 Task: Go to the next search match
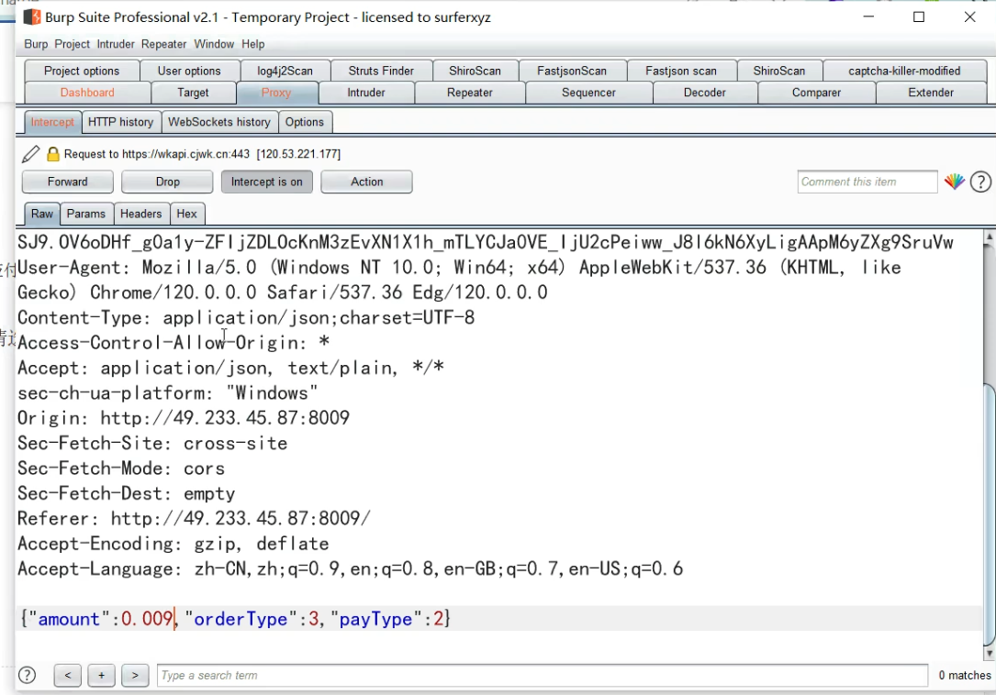click(135, 676)
